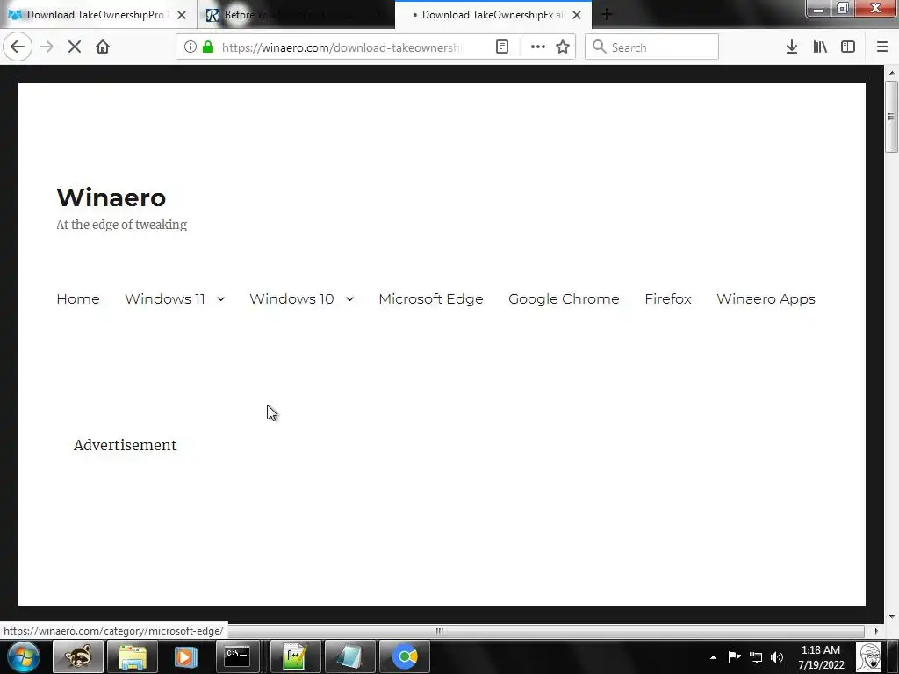Launch media player from taskbar

[x=186, y=656]
